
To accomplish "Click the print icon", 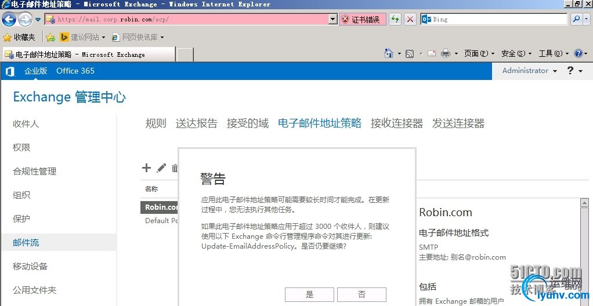I will point(446,54).
